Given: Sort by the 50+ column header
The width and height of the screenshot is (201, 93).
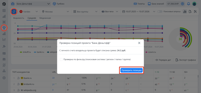Looking at the screenshot, I should coord(186,72).
